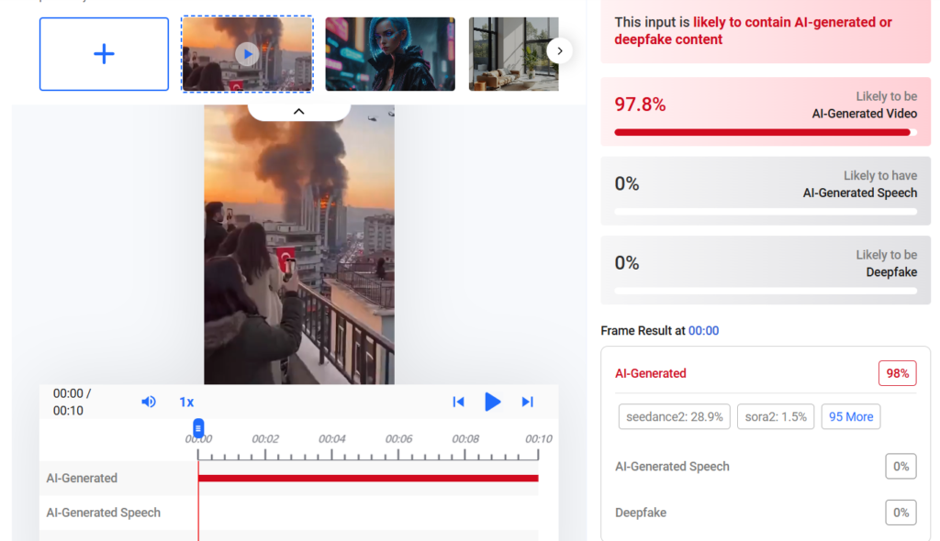The image size is (940, 541).
Task: Open the 00:00 frame result timestamp link
Action: click(703, 330)
